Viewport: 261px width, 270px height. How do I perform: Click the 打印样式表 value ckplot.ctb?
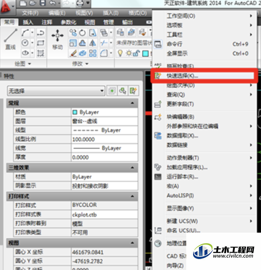pos(105,215)
